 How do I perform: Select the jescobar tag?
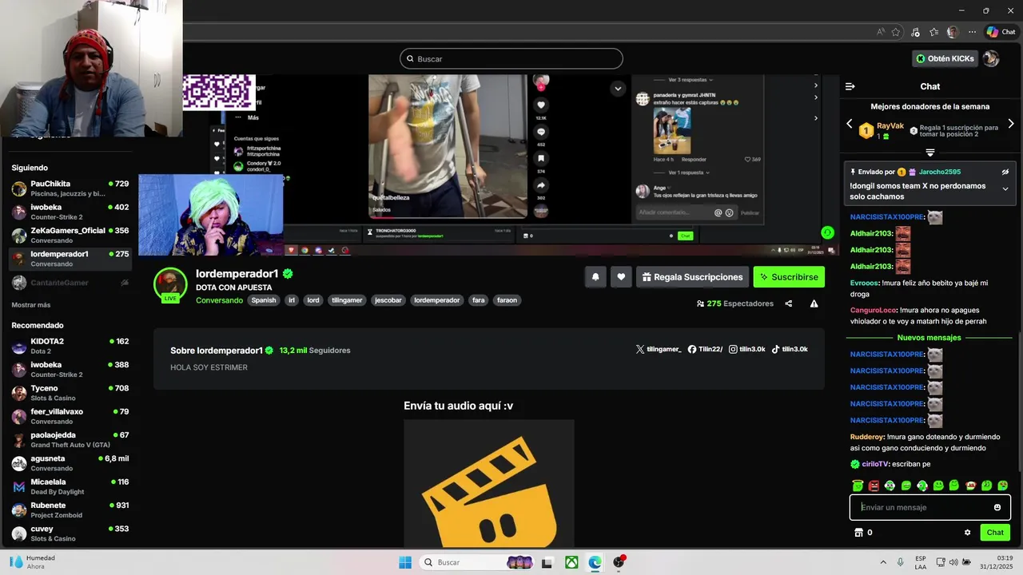pos(388,300)
